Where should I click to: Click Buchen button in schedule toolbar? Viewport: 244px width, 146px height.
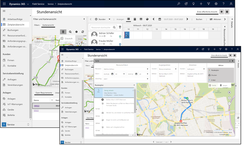[199, 19]
